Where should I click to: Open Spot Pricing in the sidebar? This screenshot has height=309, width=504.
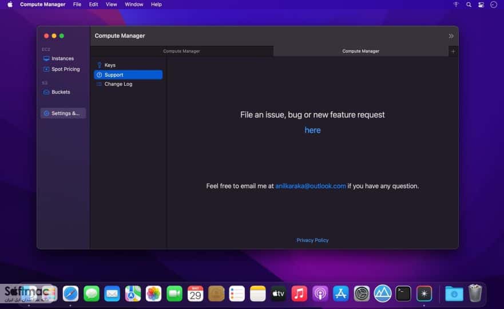point(63,69)
